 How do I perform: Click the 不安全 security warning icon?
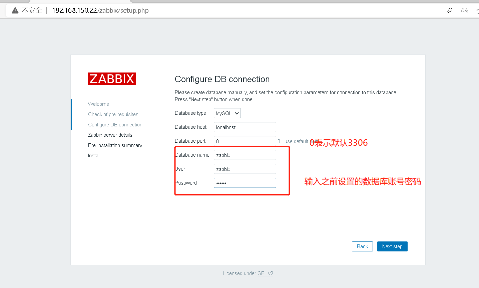click(x=15, y=10)
